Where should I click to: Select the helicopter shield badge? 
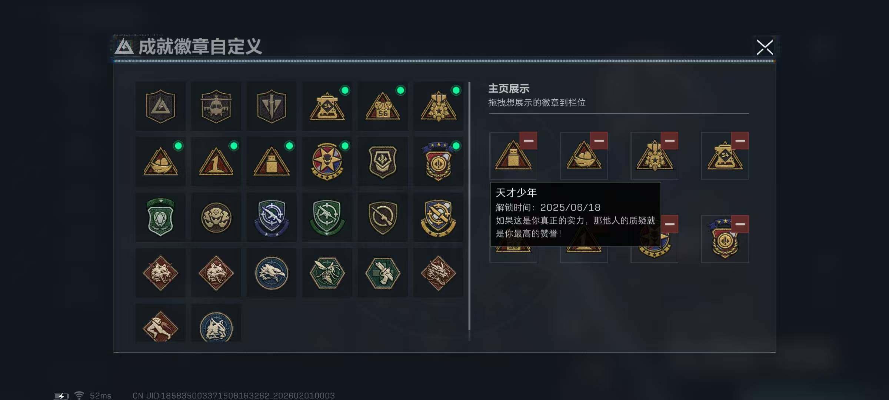(216, 106)
